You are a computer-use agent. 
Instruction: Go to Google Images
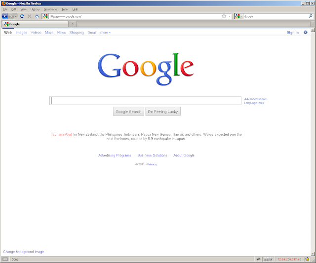[x=21, y=33]
